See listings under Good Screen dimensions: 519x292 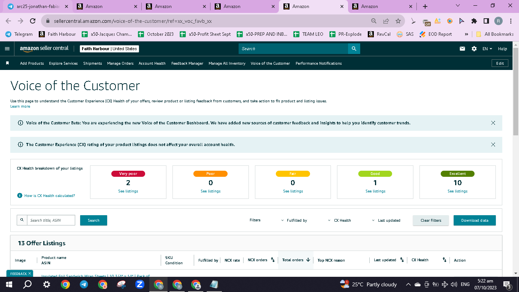tap(375, 191)
